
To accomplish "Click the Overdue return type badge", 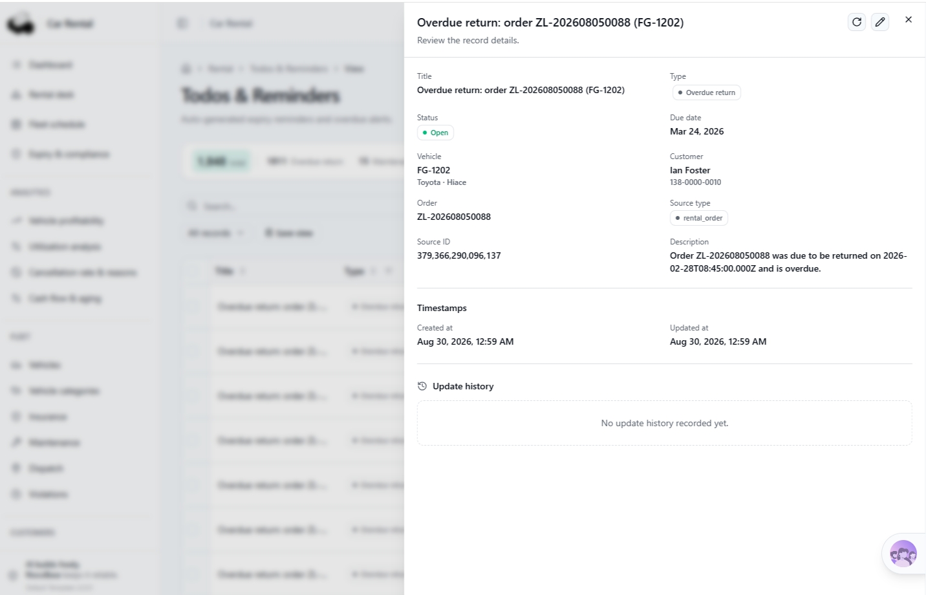I will click(707, 92).
